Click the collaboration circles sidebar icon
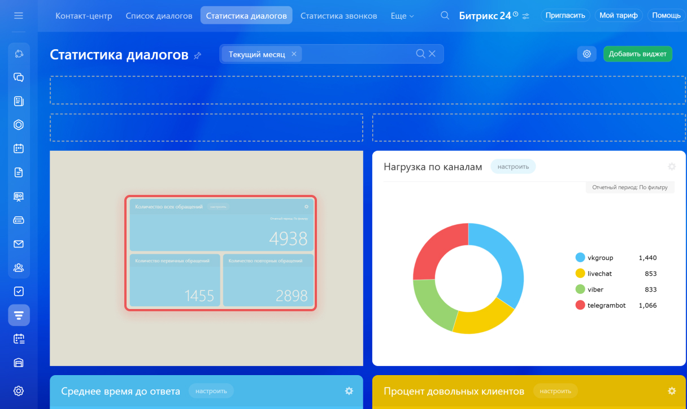687x409 pixels. tap(19, 54)
